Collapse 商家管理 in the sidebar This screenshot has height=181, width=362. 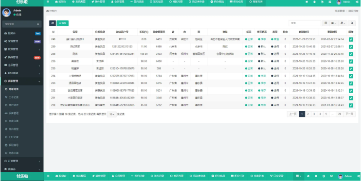pyautogui.click(x=22, y=81)
